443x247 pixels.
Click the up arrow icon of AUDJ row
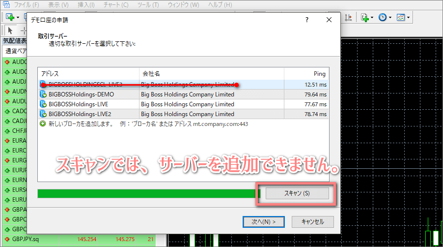[7, 82]
